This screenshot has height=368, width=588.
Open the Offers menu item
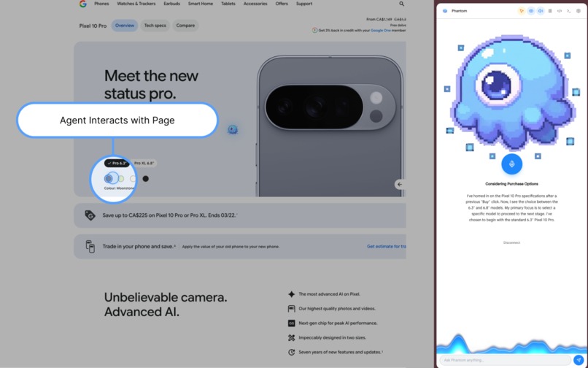(282, 4)
